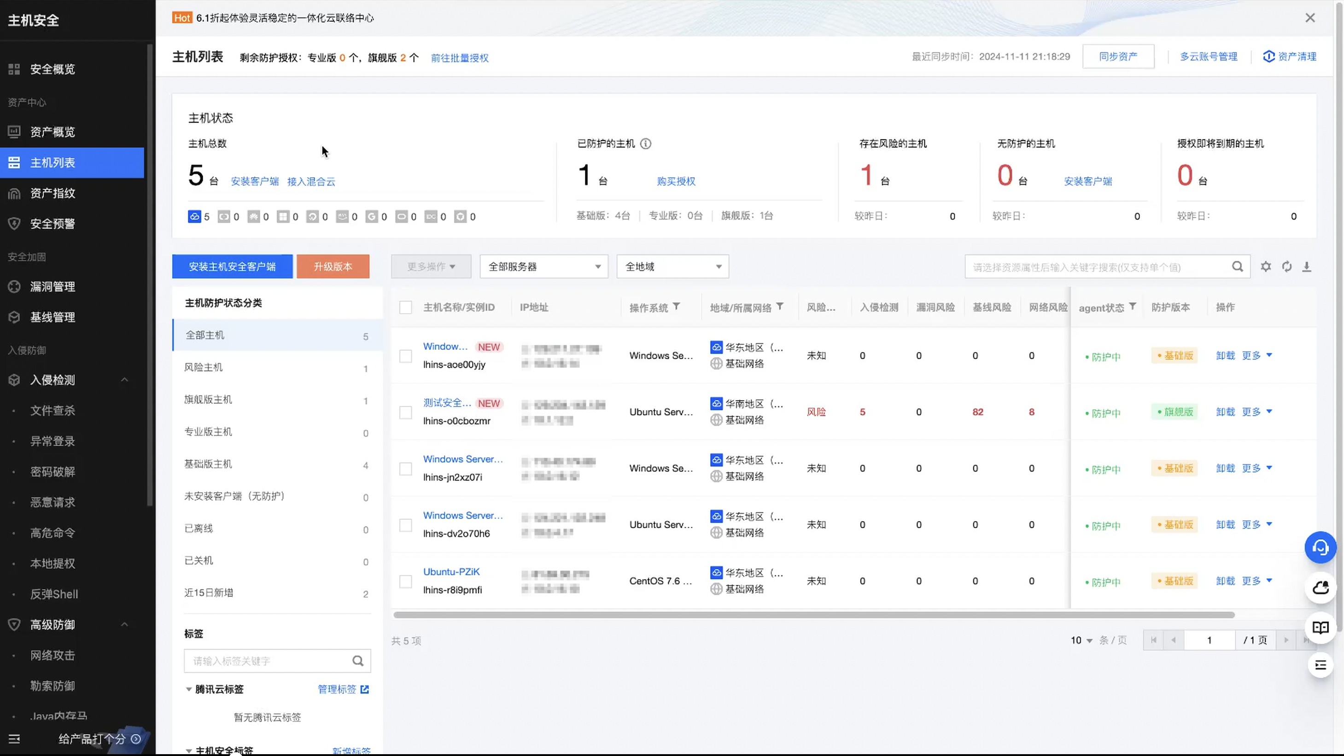Click the info icon next to 已防护的主机

645,143
